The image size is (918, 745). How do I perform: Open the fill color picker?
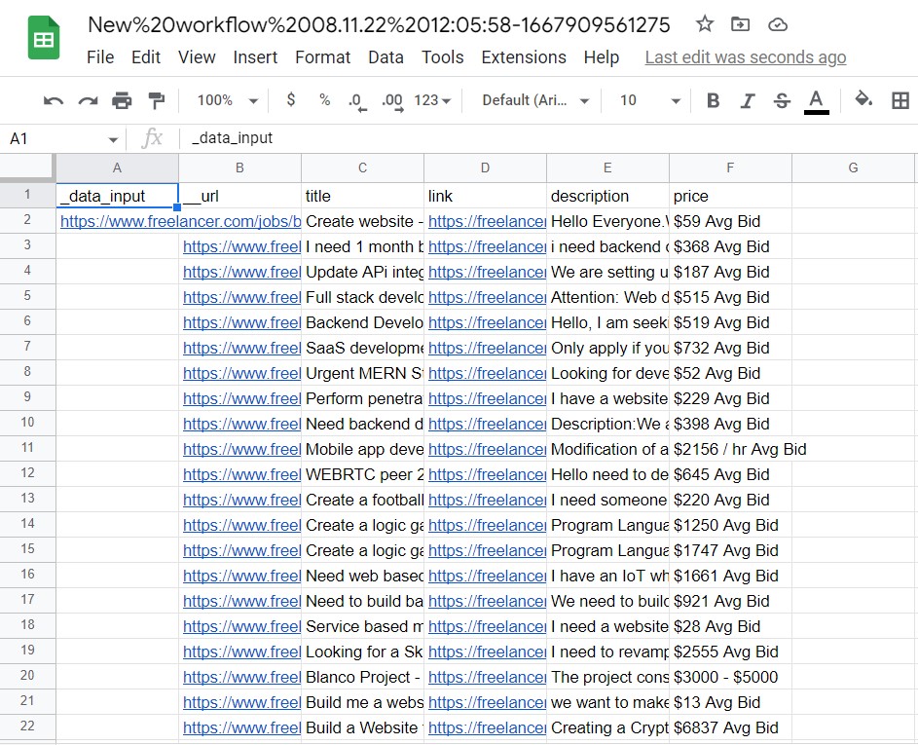click(x=863, y=99)
